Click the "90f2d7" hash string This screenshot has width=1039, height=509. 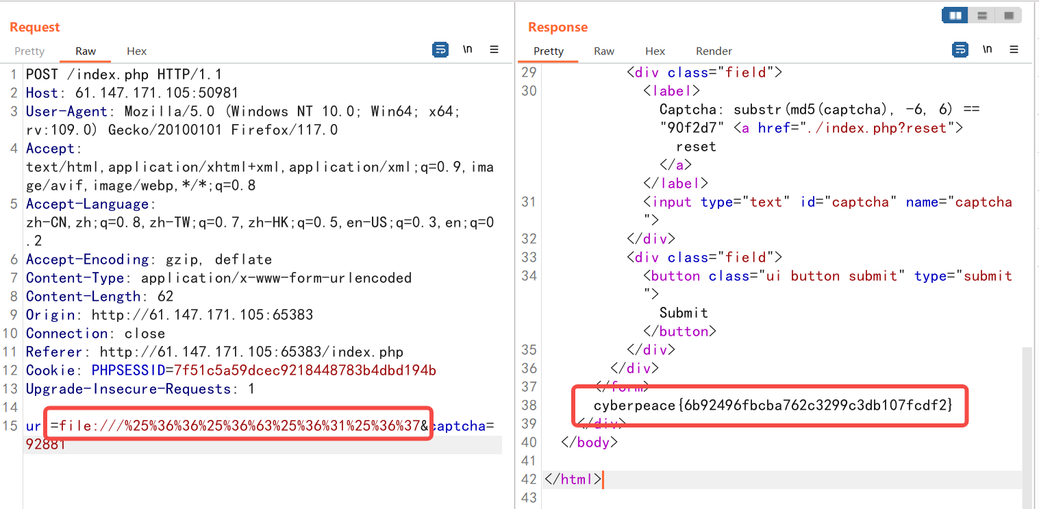(692, 128)
